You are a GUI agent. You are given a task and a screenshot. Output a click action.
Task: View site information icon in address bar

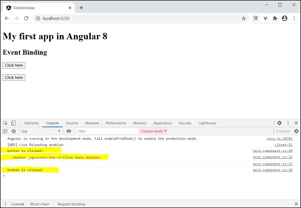click(38, 19)
